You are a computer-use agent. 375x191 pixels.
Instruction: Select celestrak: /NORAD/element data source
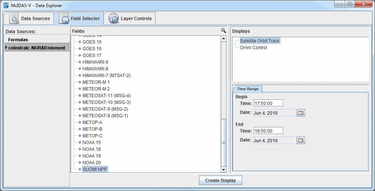pyautogui.click(x=37, y=48)
